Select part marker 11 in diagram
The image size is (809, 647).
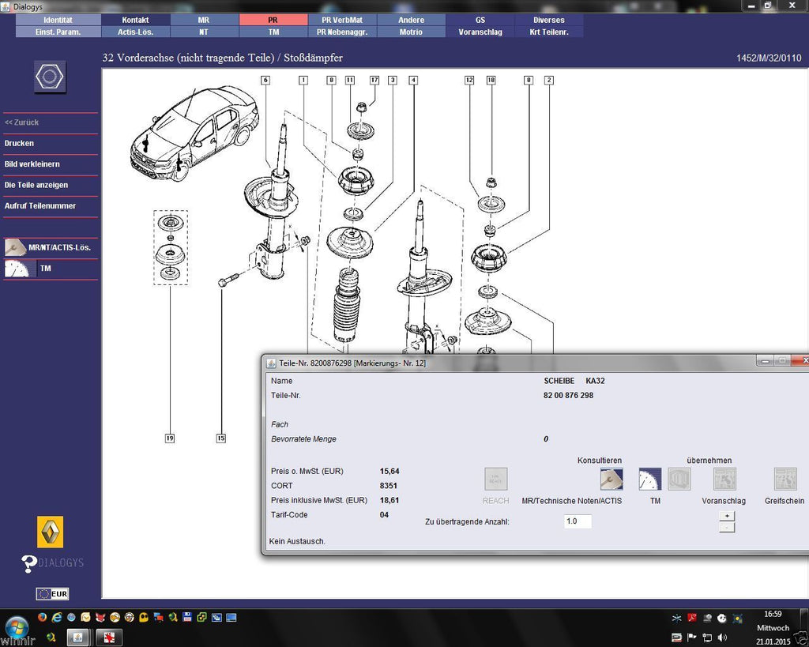click(x=350, y=80)
